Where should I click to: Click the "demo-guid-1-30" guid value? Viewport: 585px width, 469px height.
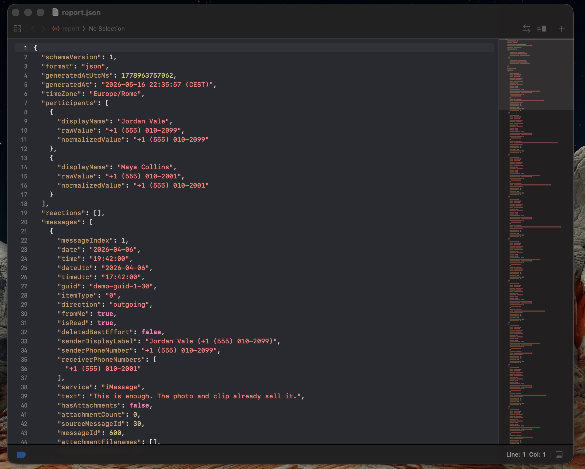121,286
